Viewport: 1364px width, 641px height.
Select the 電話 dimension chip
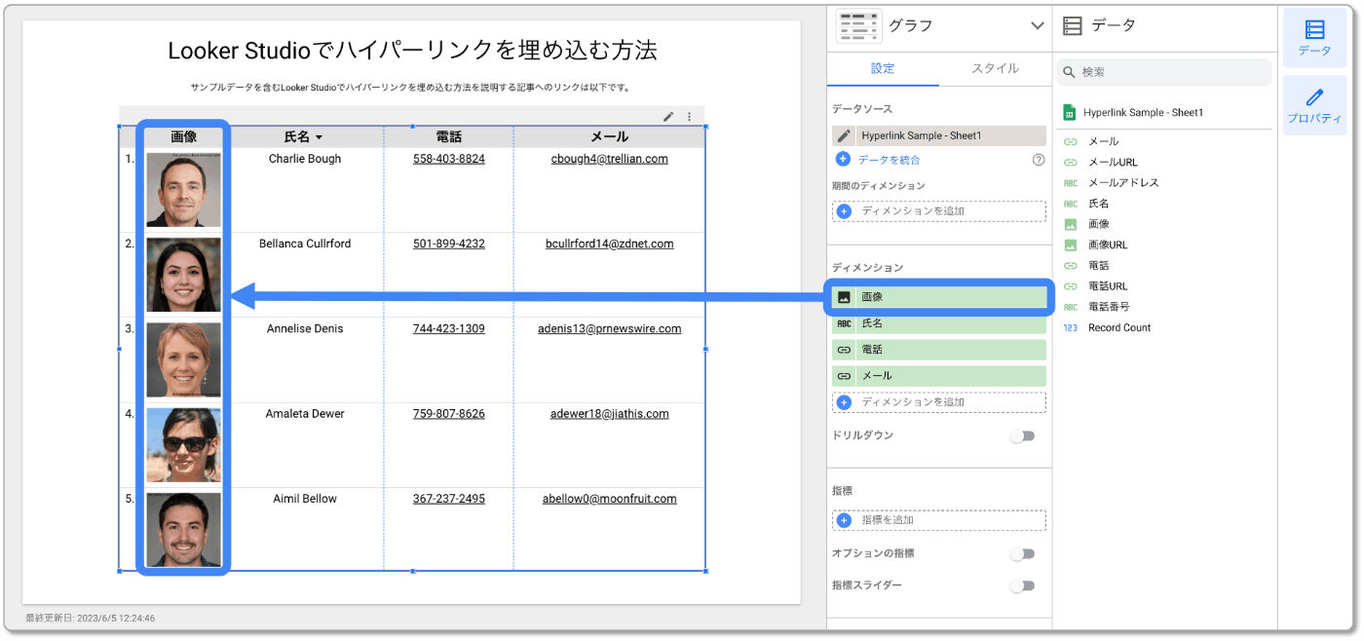tap(939, 350)
